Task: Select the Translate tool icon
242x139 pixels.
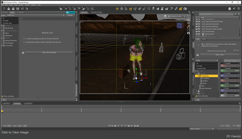Action: tap(140, 9)
